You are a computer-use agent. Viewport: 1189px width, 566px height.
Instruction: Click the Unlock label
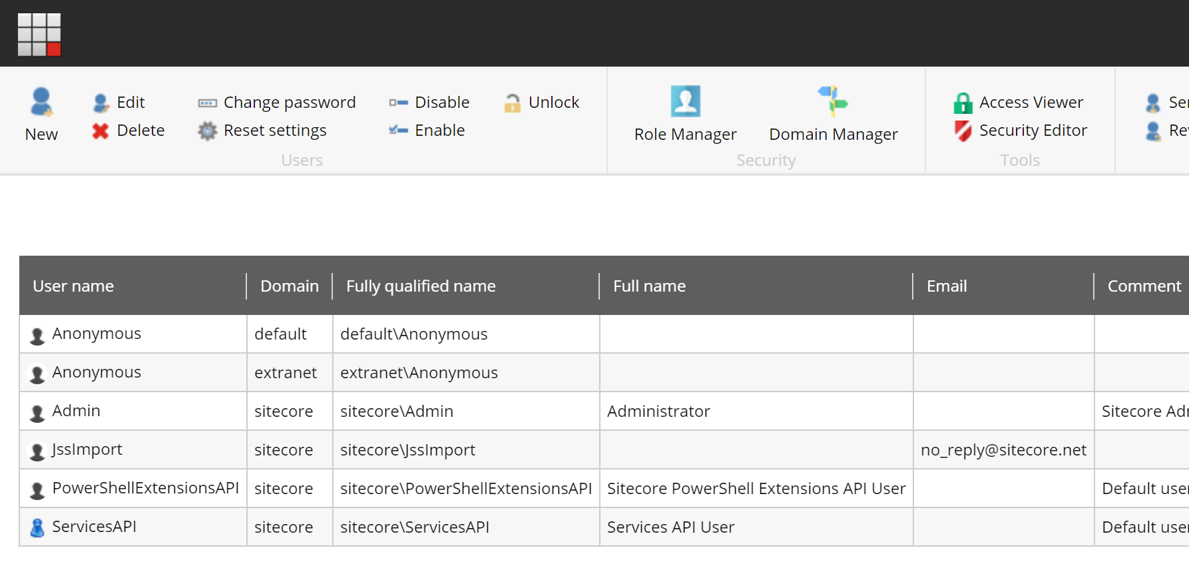tap(554, 103)
